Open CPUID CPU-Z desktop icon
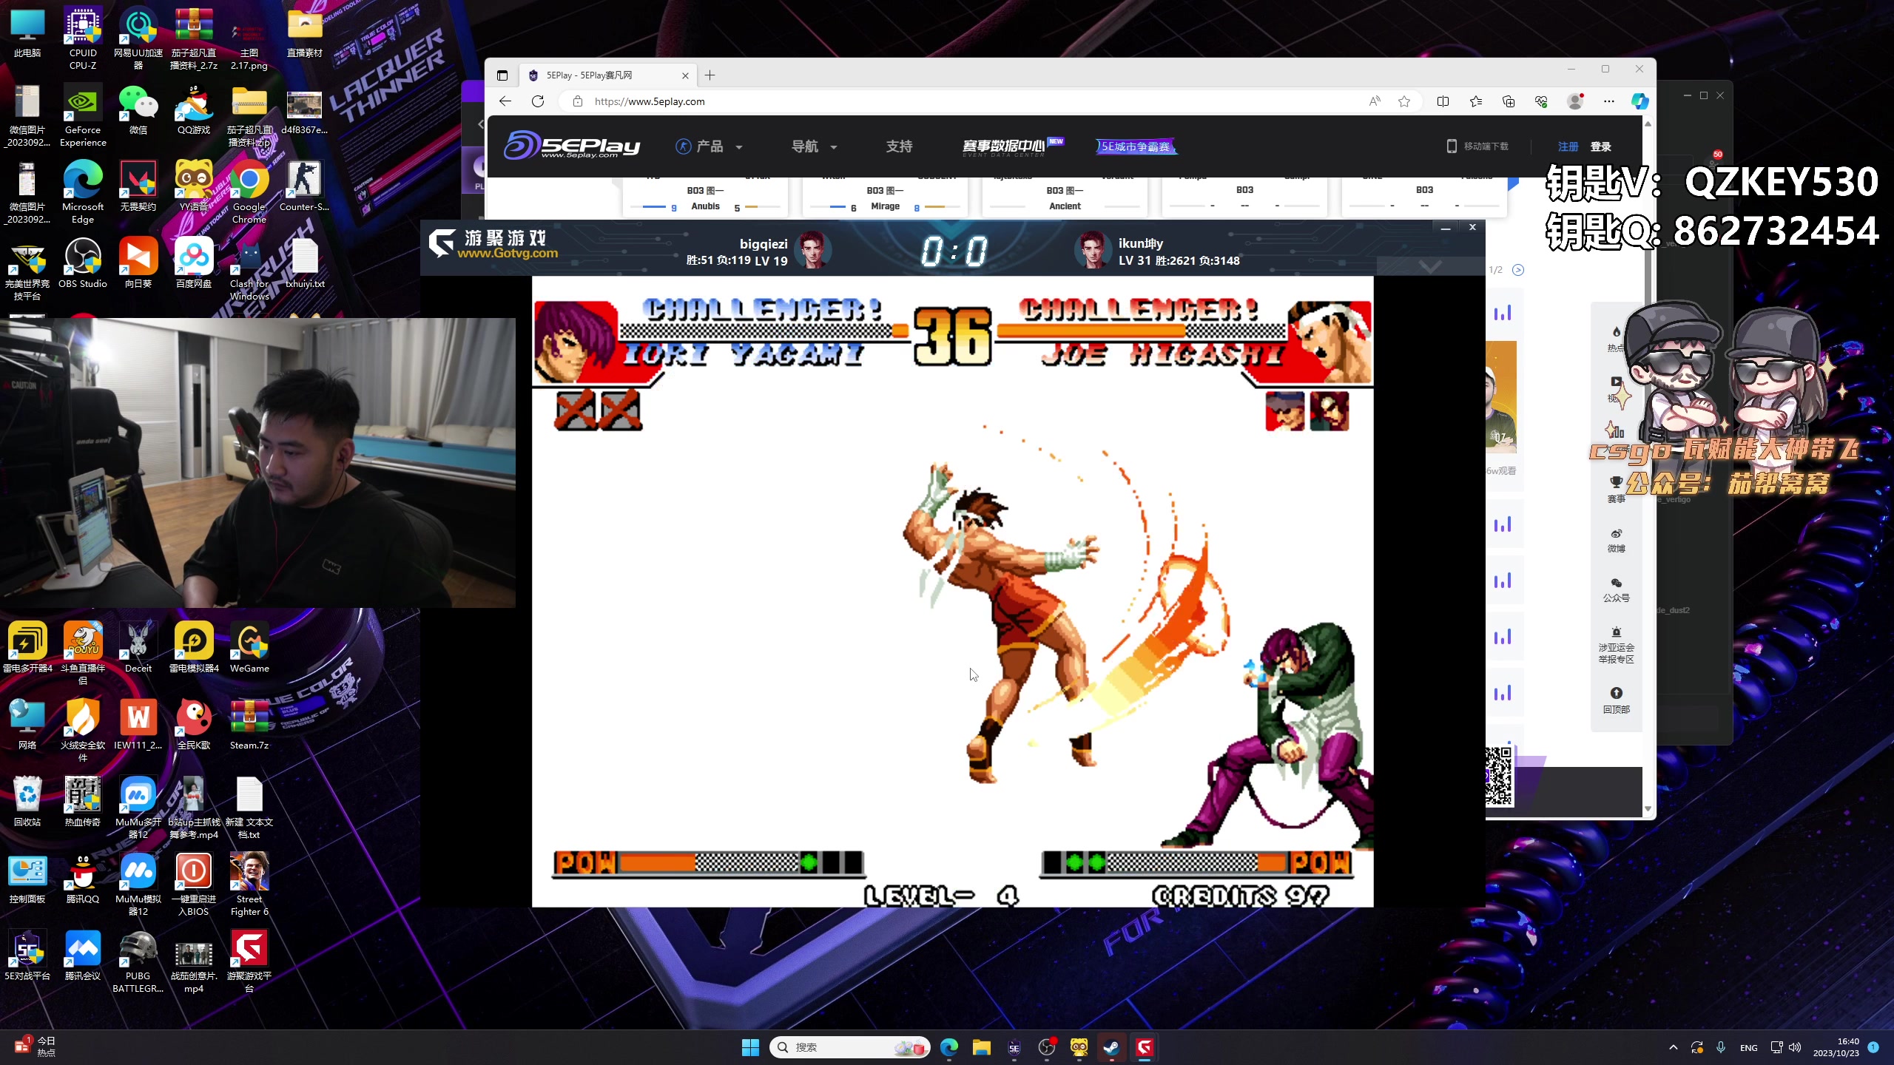 click(x=83, y=38)
